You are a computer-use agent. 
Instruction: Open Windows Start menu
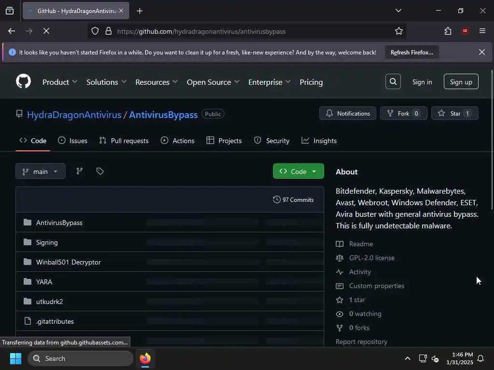[x=15, y=358]
